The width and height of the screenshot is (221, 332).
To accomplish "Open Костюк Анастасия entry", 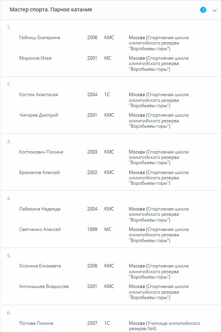I will pyautogui.click(x=38, y=95).
